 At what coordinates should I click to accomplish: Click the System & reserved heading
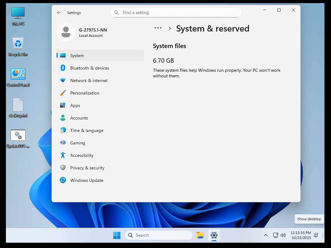[x=212, y=29]
